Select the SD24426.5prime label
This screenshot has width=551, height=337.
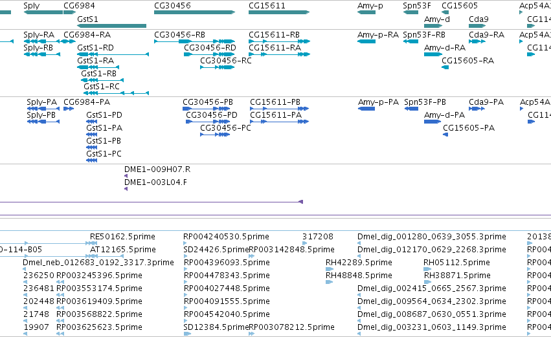tap(216, 250)
